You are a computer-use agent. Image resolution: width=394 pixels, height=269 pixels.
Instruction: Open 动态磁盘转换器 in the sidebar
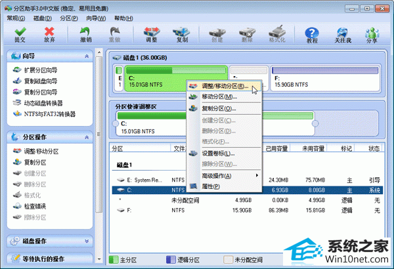(37, 103)
